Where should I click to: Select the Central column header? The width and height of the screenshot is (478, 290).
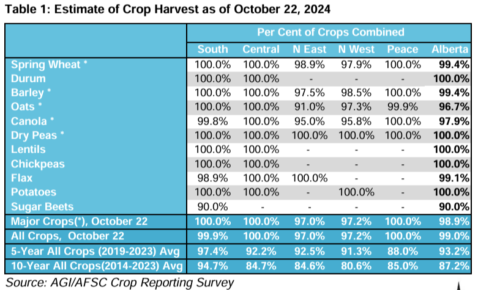(x=261, y=49)
